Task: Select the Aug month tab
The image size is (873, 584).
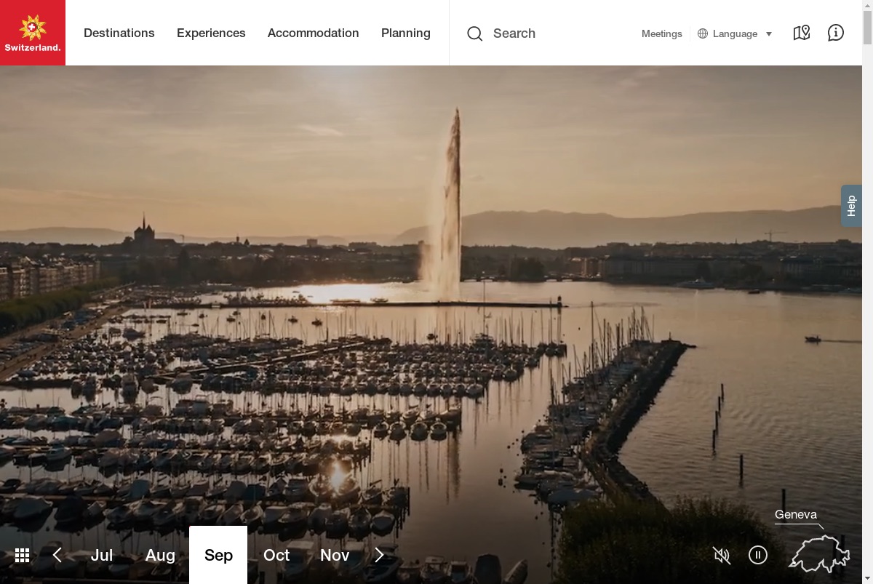Action: 160,556
